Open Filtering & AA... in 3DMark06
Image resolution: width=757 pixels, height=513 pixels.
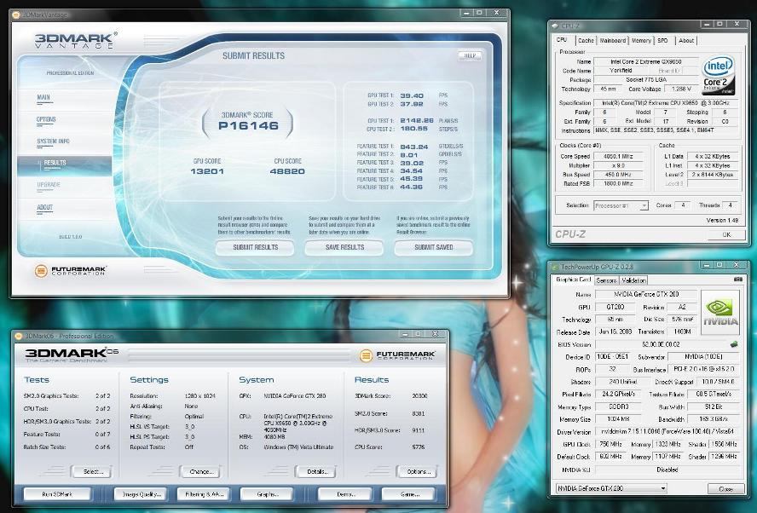(204, 494)
